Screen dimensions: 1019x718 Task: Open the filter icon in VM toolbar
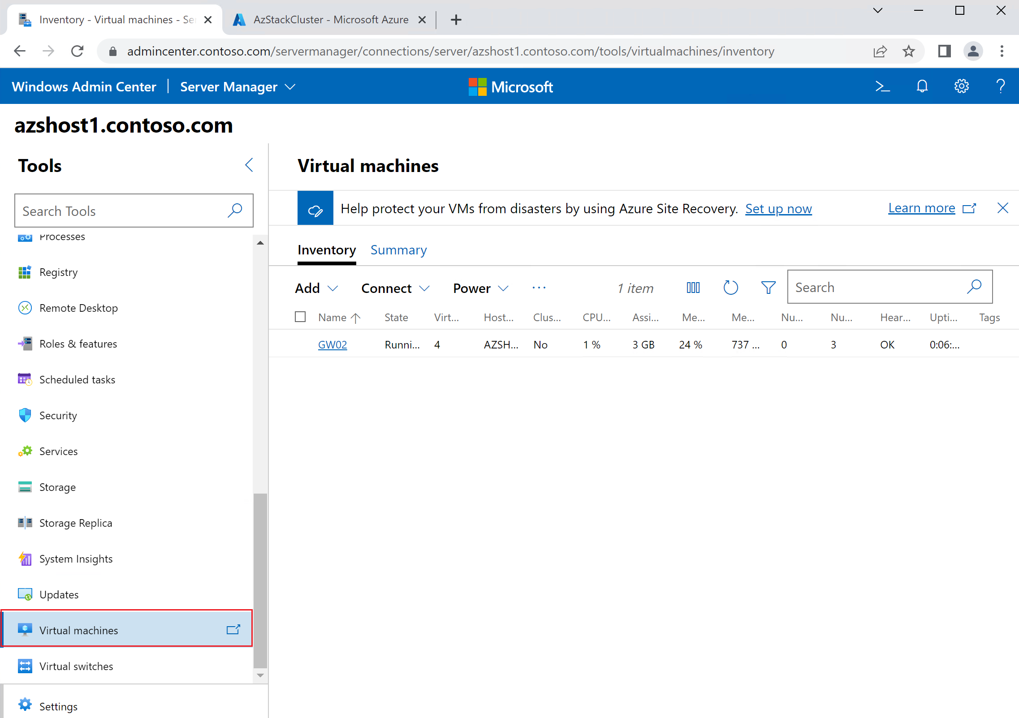768,288
